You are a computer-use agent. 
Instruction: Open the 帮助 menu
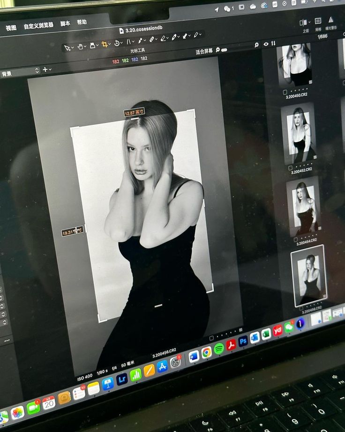(x=82, y=22)
